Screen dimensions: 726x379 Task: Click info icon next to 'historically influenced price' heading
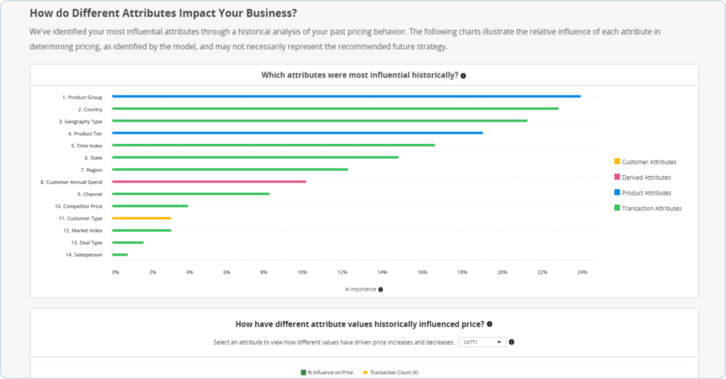click(490, 324)
